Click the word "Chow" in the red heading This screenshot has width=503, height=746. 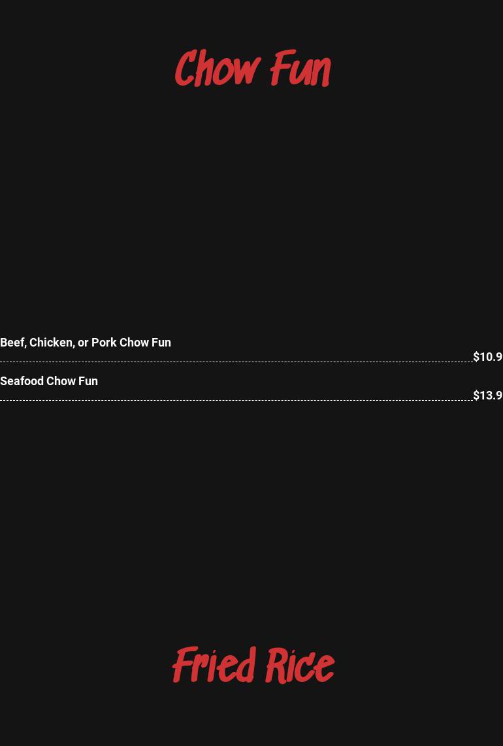point(218,69)
